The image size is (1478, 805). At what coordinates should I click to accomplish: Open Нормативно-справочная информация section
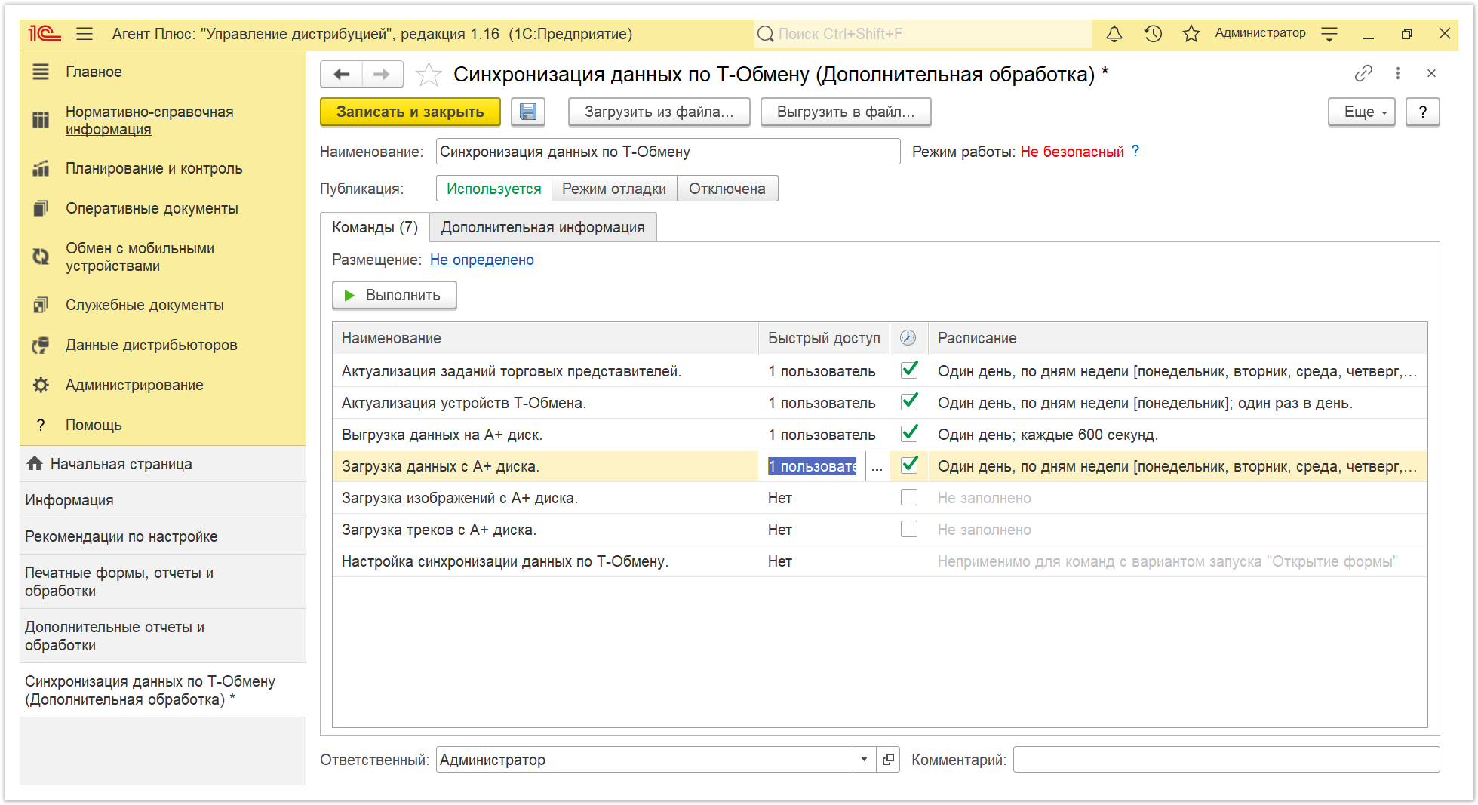tap(149, 121)
